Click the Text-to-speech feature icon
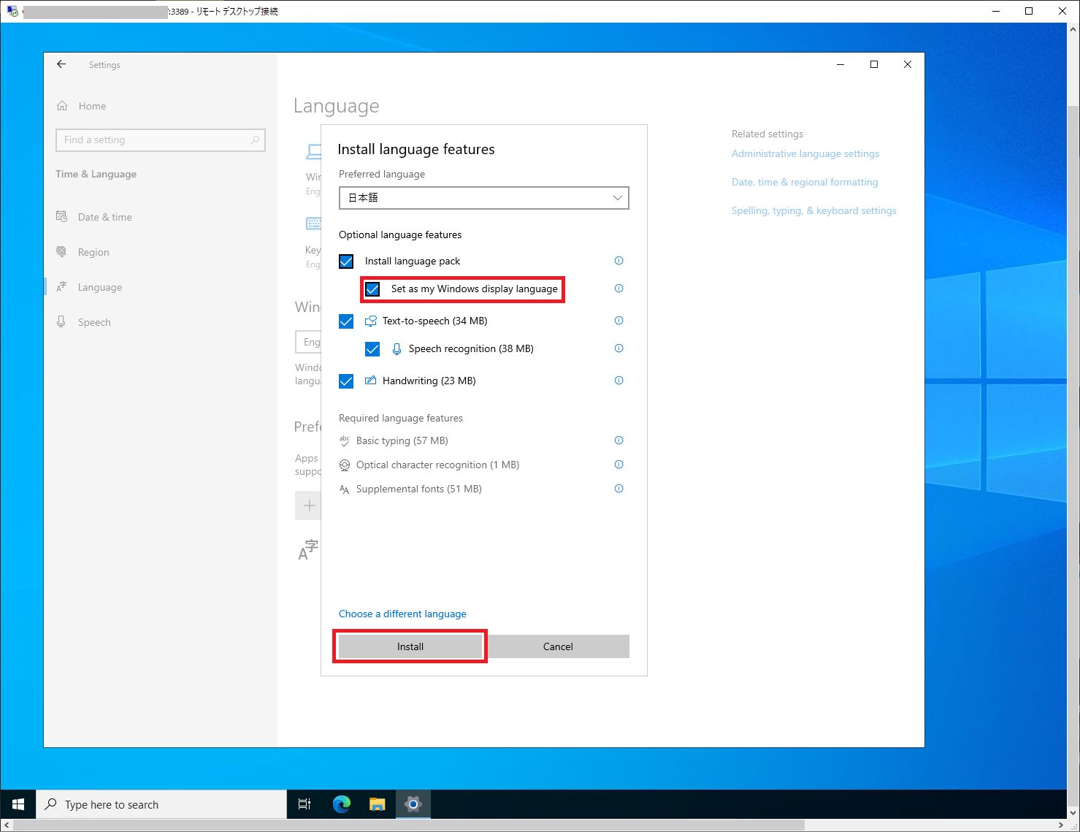Image resolution: width=1080 pixels, height=832 pixels. point(371,321)
